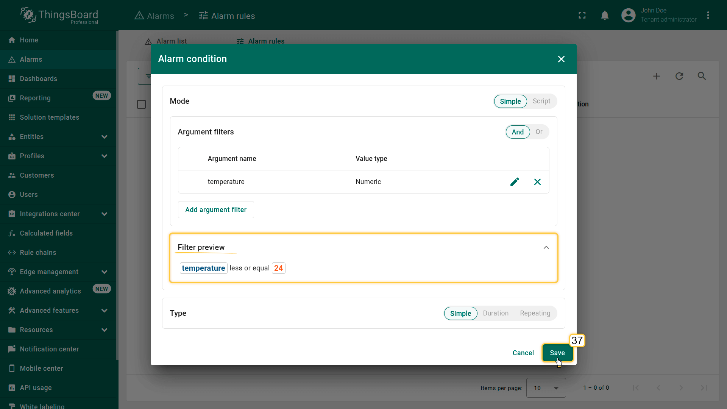Open the user menu three-dots icon

click(x=708, y=16)
